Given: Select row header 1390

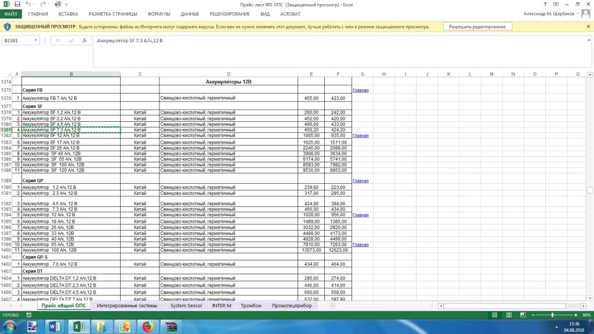Looking at the screenshot, I should coord(6,187).
